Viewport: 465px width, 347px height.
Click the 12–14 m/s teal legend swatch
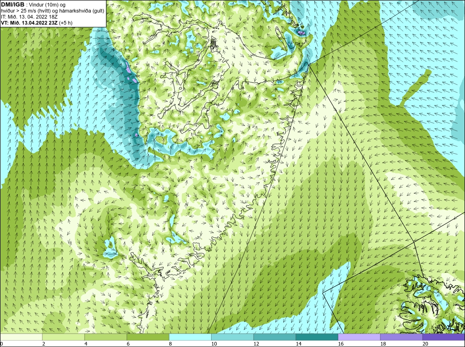click(275, 337)
